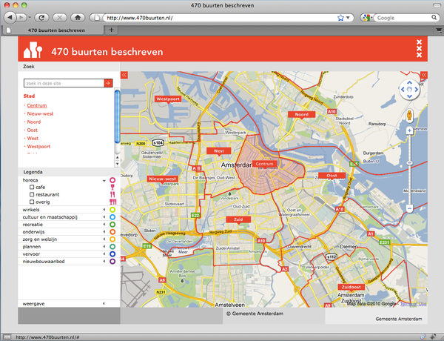Viewport: 444px width, 341px height.
Task: Click the map pan control
Action: [409, 88]
